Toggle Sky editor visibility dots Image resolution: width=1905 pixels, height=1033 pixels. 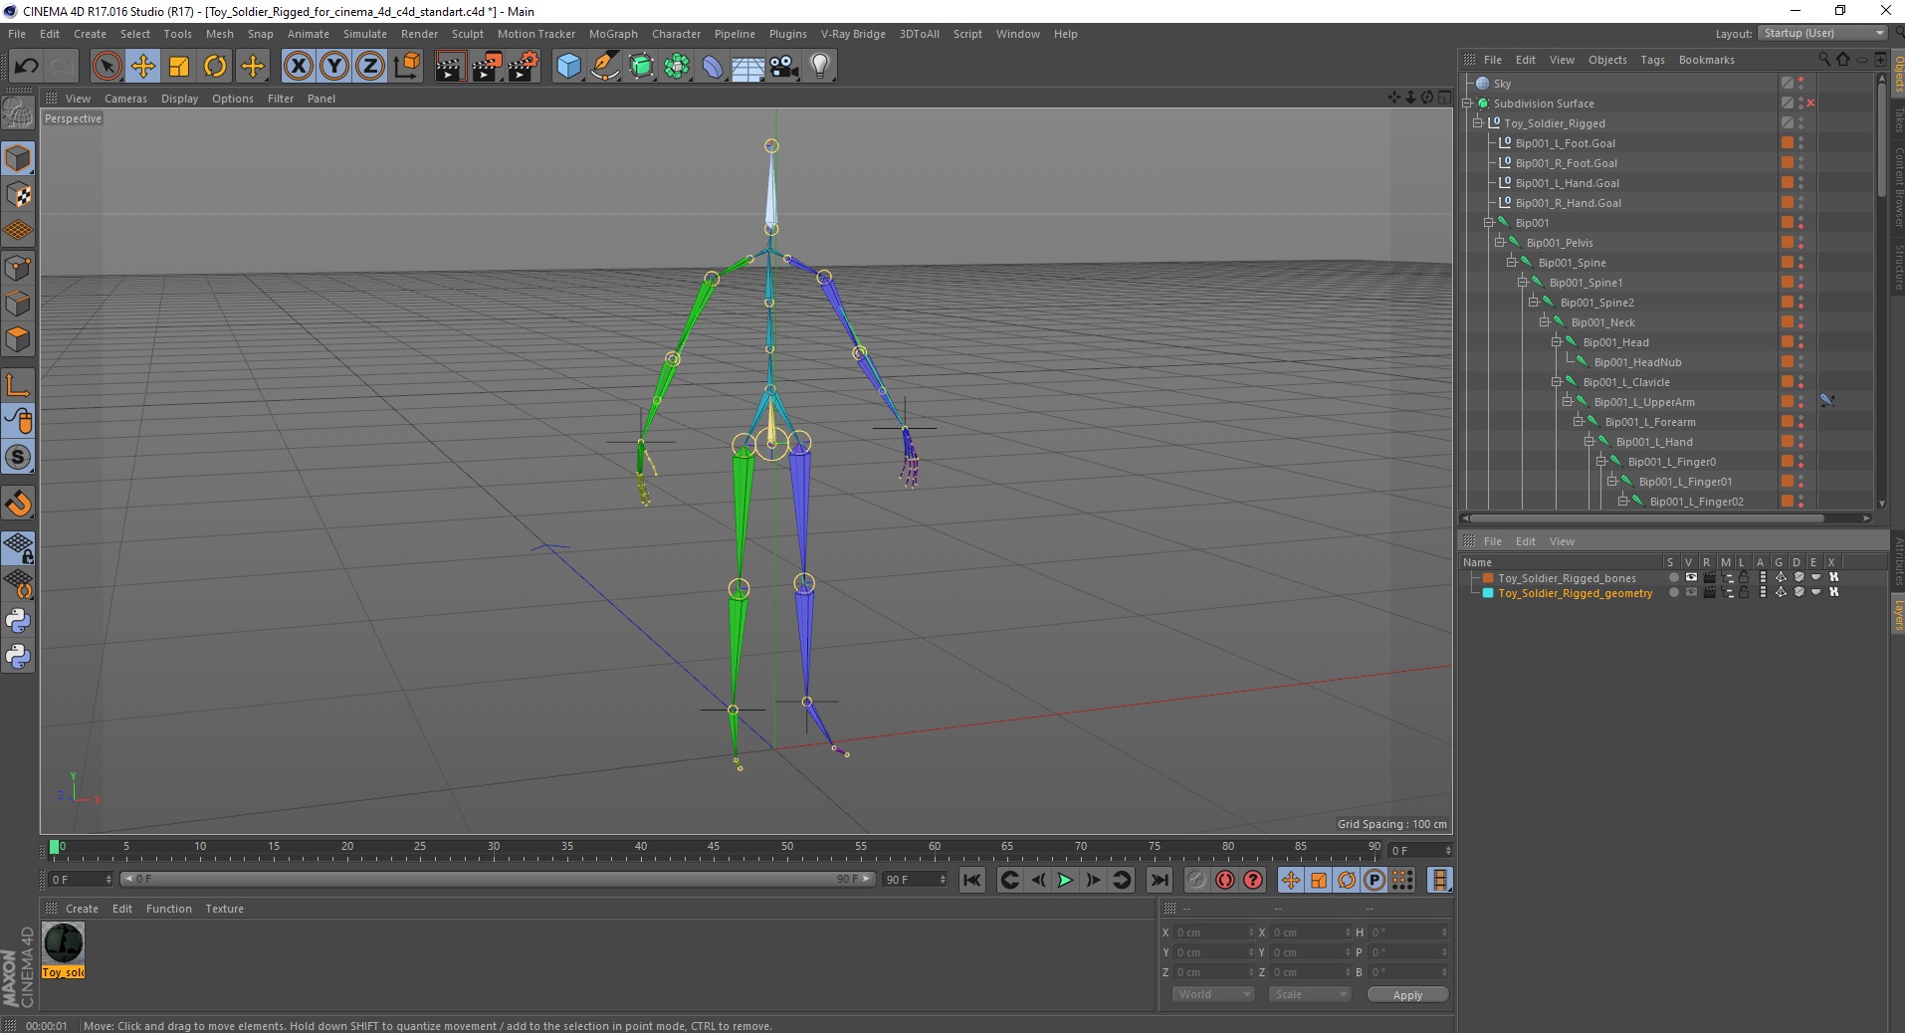(x=1800, y=84)
